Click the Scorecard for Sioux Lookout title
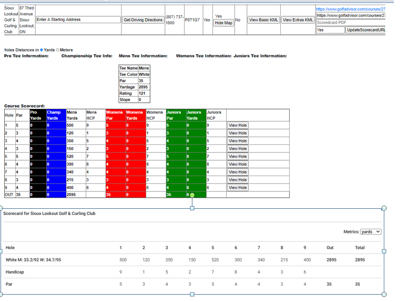Image resolution: width=406 pixels, height=302 pixels. (x=49, y=213)
